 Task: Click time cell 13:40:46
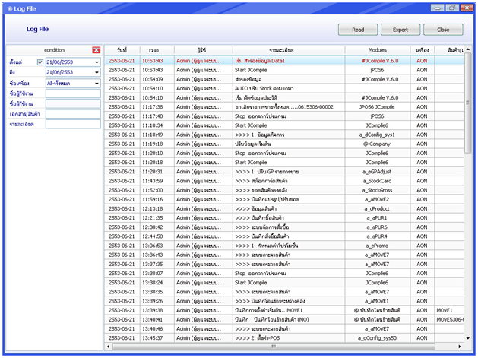click(x=157, y=328)
